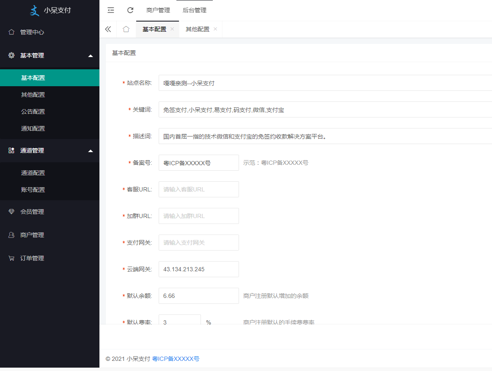Viewport: 492px width, 371px height.
Task: Select 公告配置 in the sidebar
Action: coord(33,112)
